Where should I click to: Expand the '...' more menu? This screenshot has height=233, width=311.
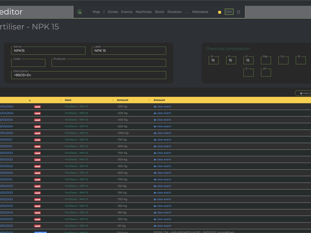pos(187,12)
